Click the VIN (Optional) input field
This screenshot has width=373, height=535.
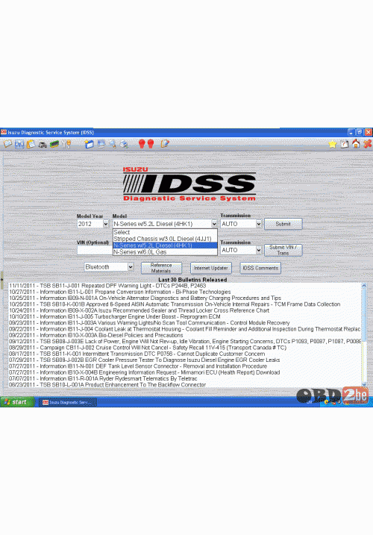tap(95, 250)
